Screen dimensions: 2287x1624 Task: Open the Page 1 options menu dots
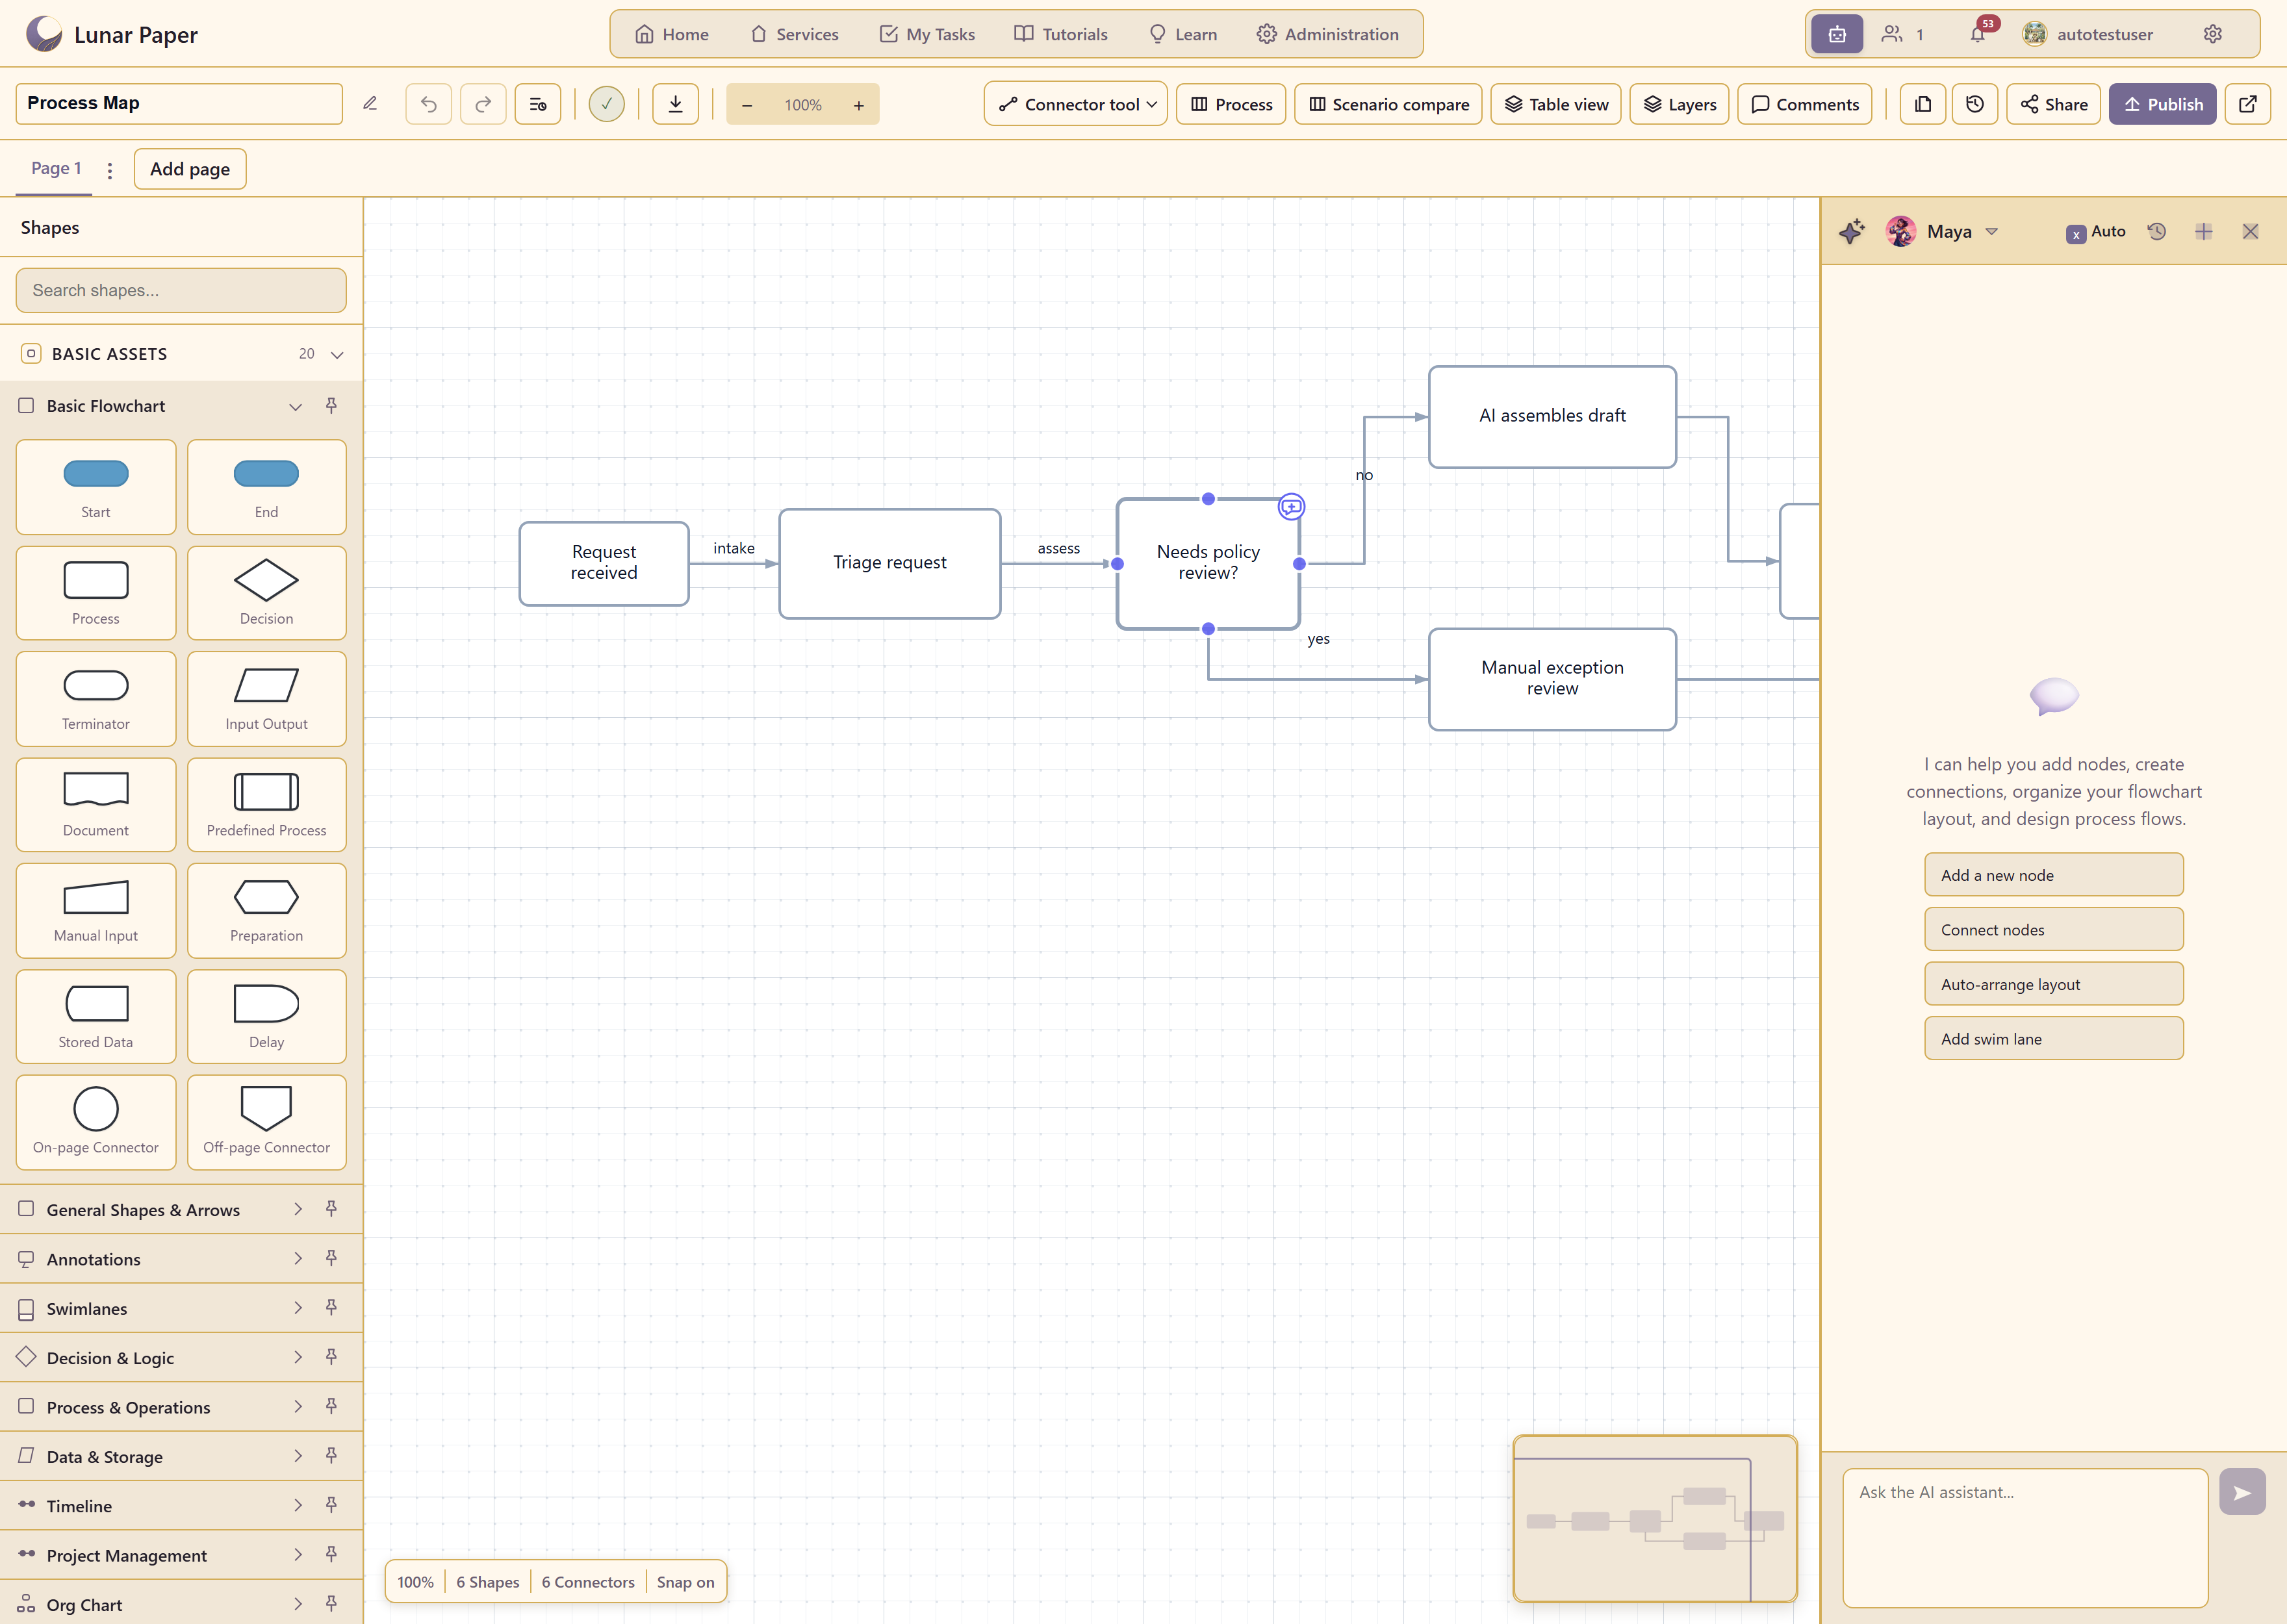[x=110, y=171]
